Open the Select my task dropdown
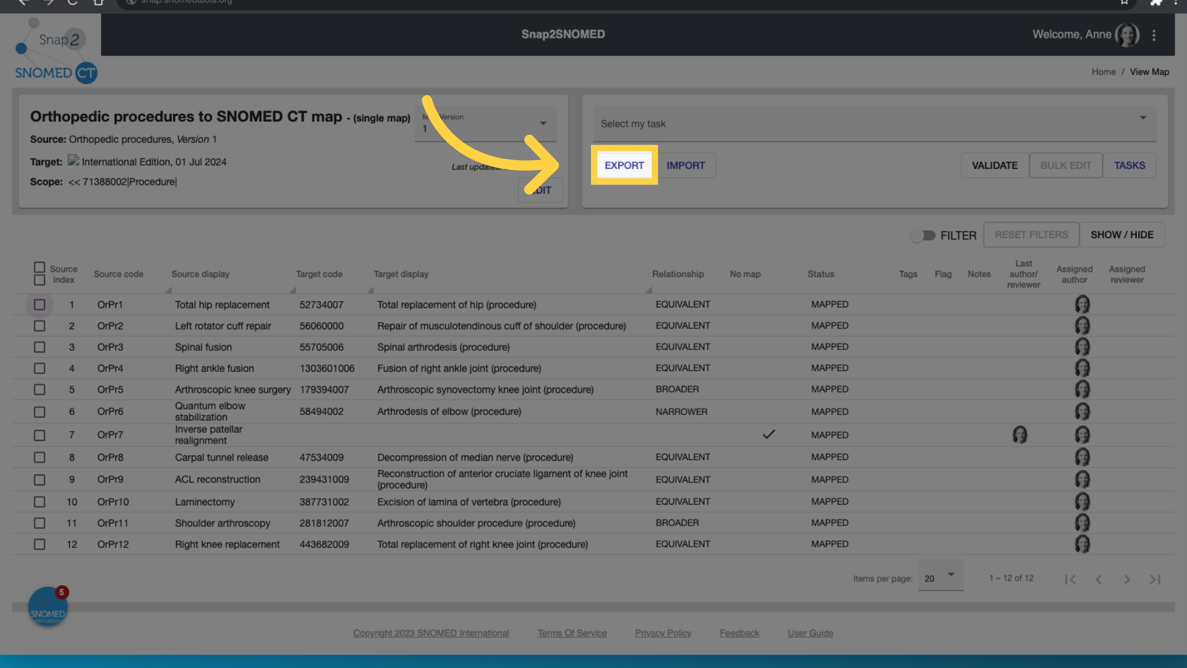 click(x=874, y=124)
